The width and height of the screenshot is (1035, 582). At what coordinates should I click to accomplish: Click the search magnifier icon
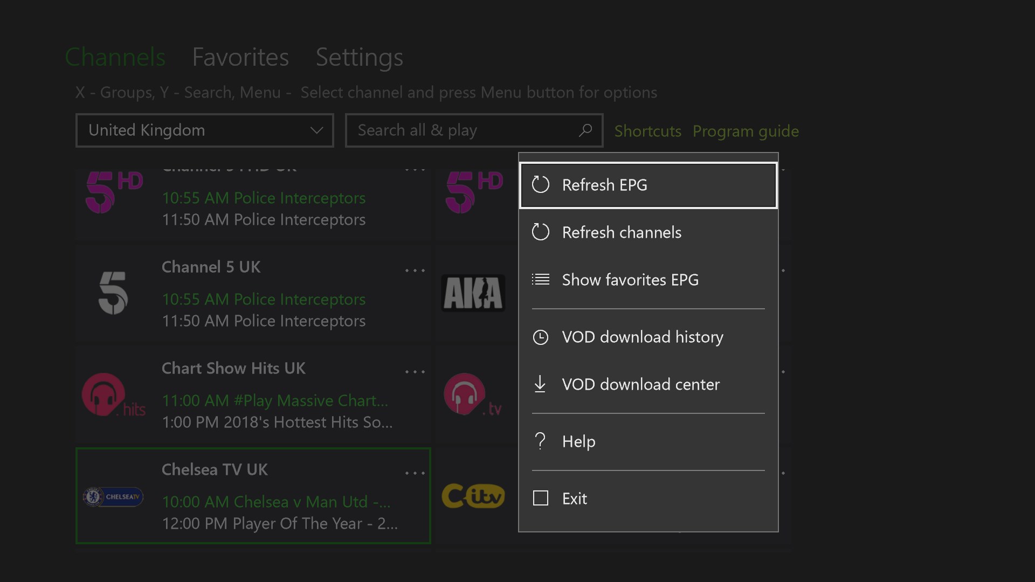[x=585, y=130]
